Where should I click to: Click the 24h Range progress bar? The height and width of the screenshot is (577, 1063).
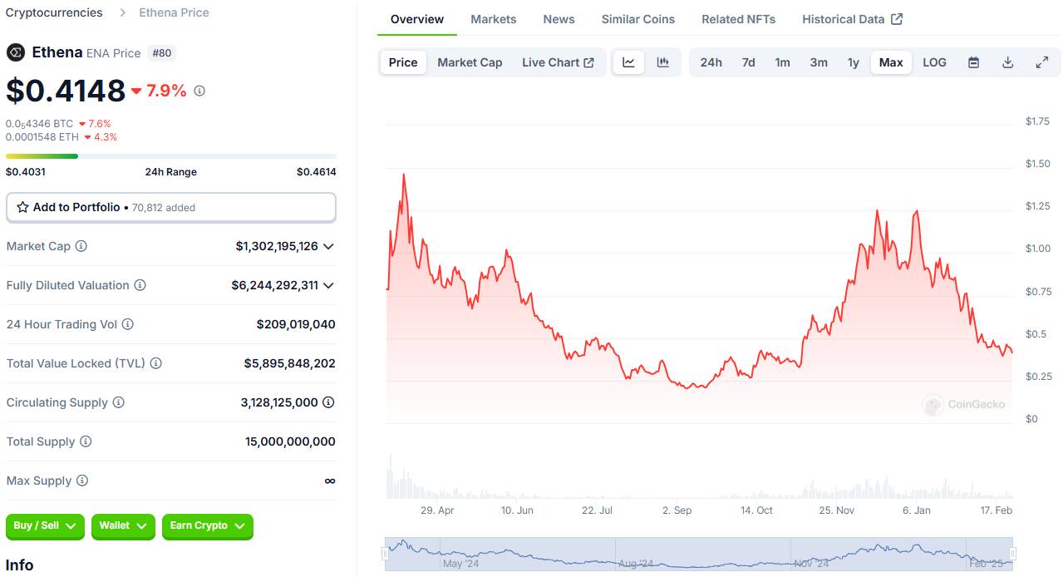[x=171, y=155]
